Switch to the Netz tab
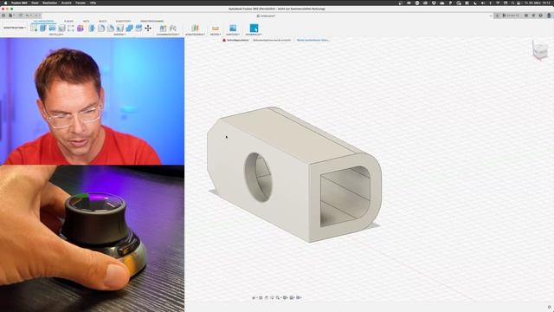 [x=87, y=21]
